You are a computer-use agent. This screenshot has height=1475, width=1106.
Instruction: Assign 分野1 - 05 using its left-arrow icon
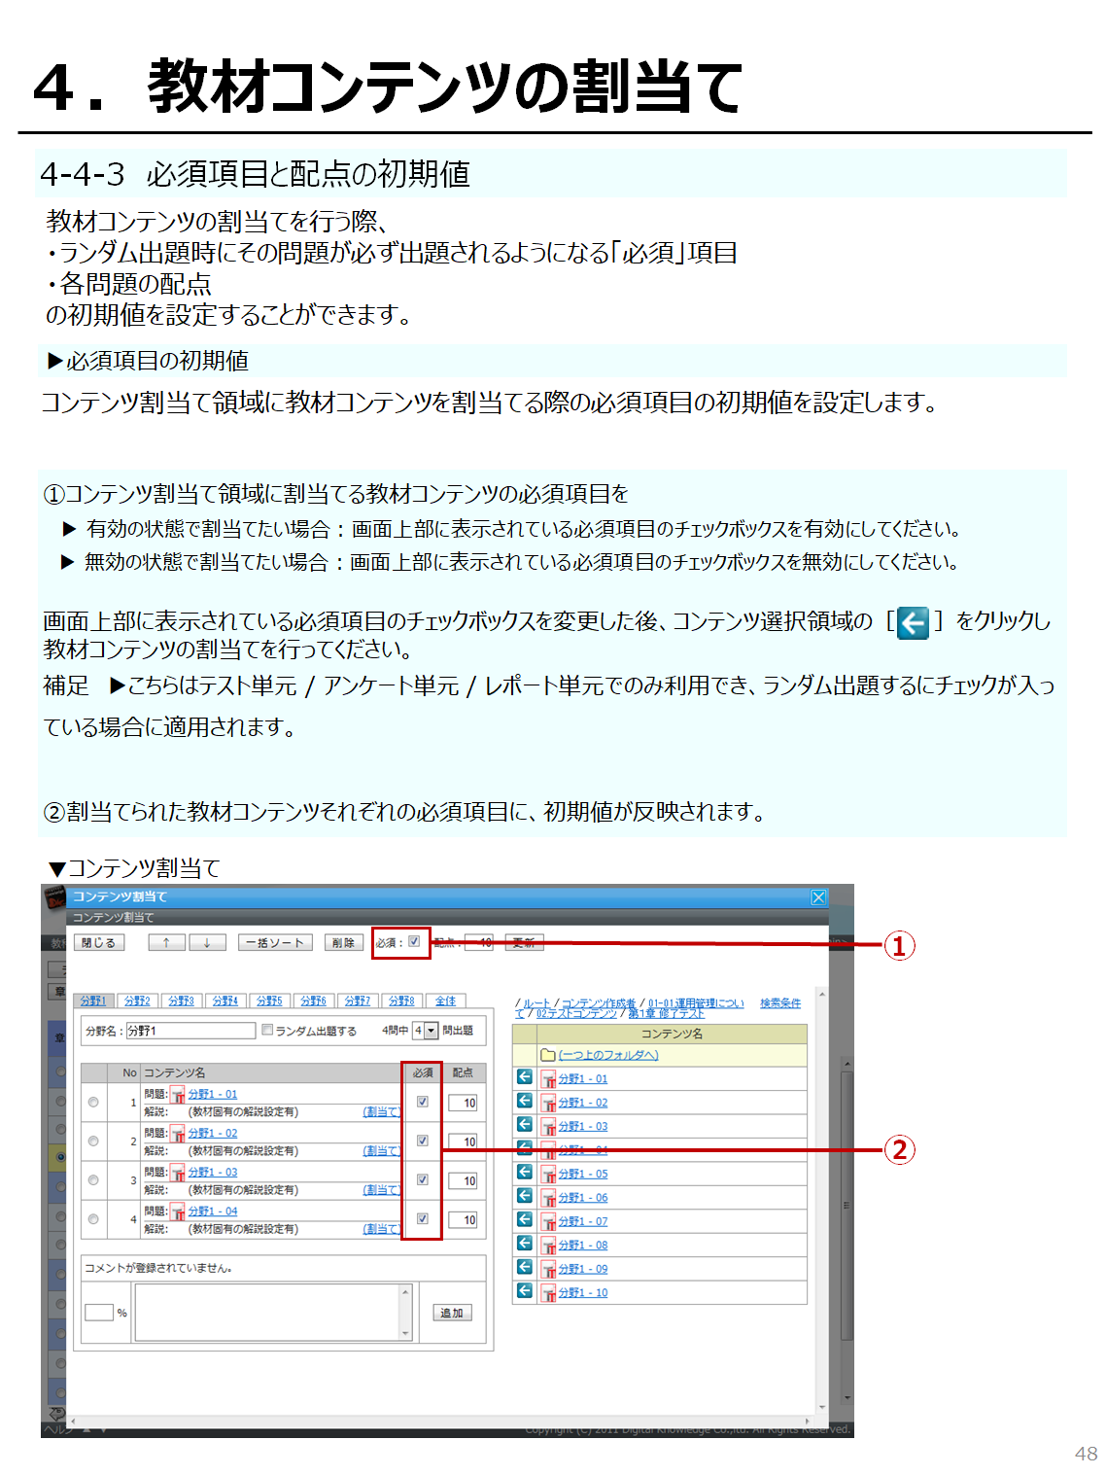point(524,1173)
